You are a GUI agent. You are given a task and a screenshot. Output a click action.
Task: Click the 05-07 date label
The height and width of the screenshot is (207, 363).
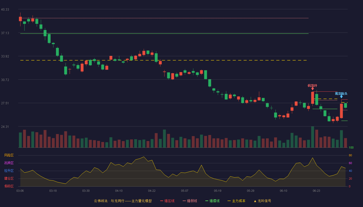pyautogui.click(x=185, y=191)
